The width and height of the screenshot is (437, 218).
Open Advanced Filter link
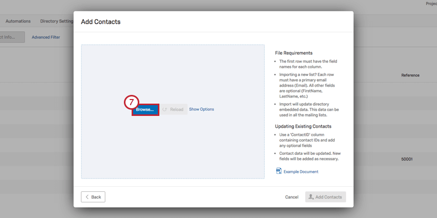46,37
